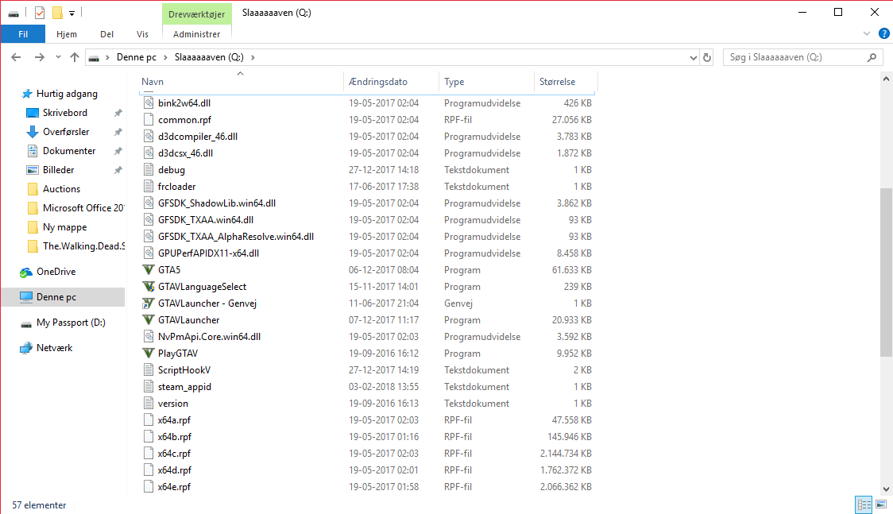Click the Netværk network icon

[26, 348]
